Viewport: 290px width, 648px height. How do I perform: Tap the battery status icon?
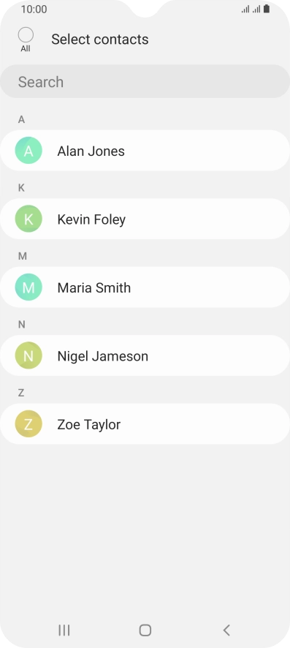coord(267,9)
